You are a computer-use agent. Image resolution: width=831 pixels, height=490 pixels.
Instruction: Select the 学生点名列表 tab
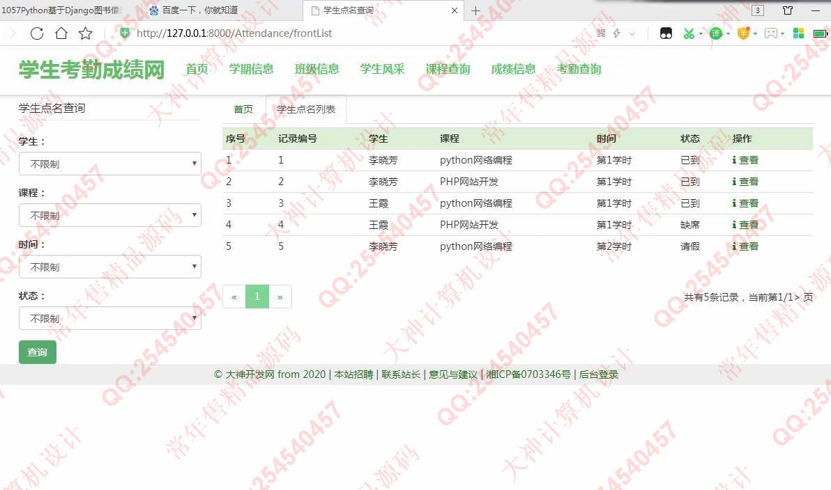[306, 109]
